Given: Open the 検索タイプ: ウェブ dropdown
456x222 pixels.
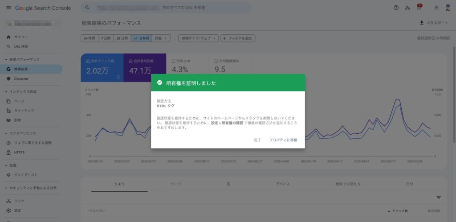Looking at the screenshot, I should pyautogui.click(x=198, y=38).
